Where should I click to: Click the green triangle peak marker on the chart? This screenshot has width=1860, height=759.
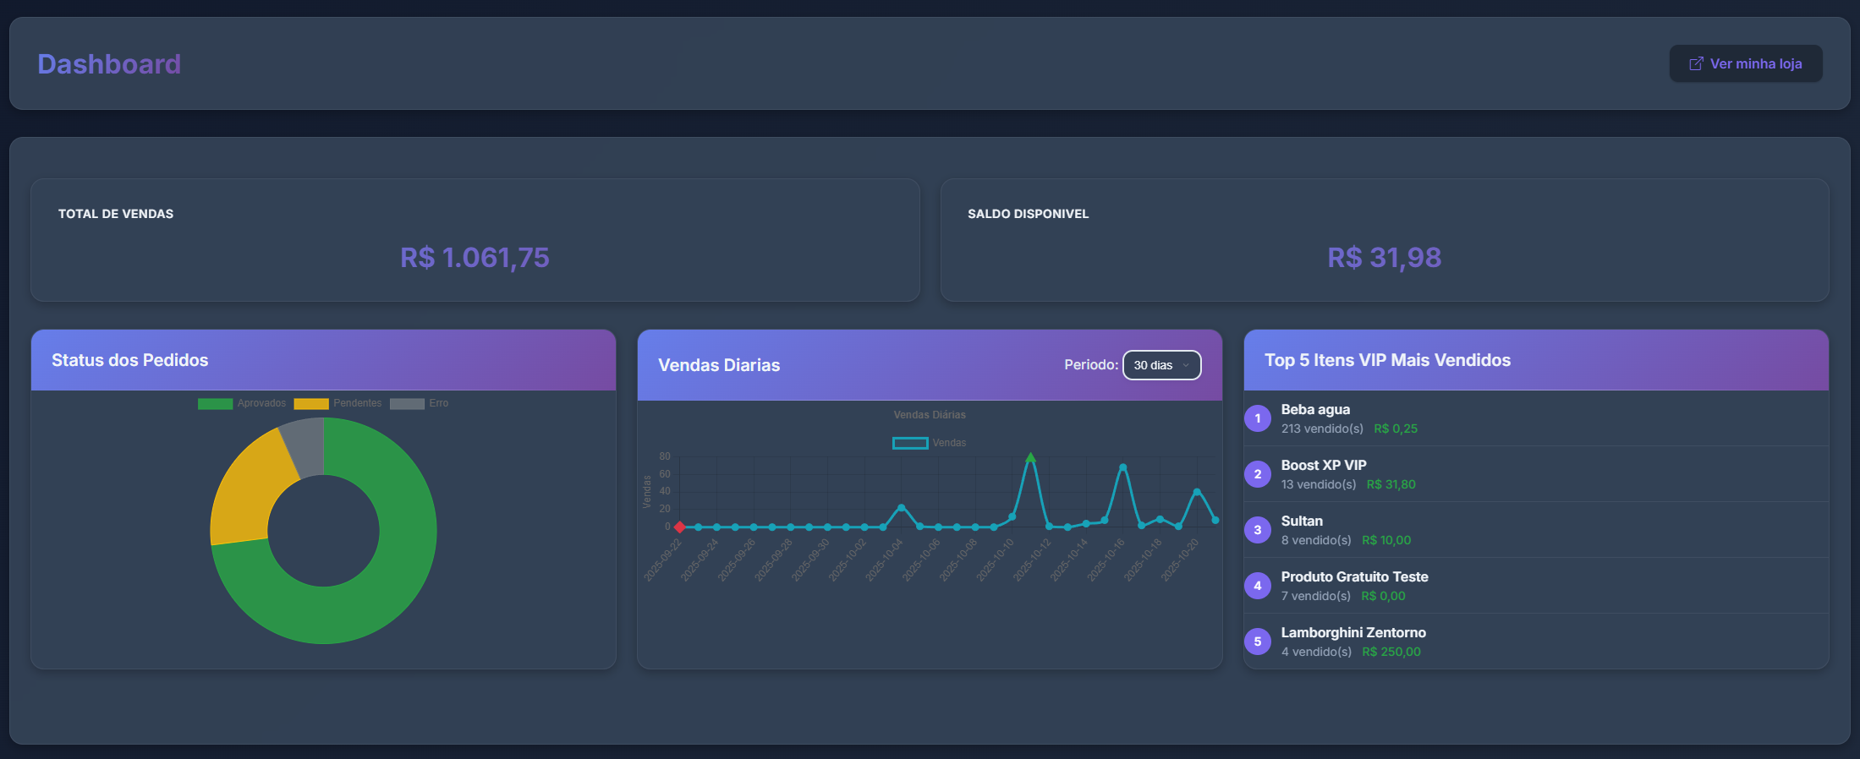(1030, 458)
